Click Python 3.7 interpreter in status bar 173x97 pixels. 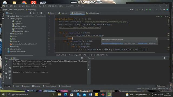tap(161, 89)
